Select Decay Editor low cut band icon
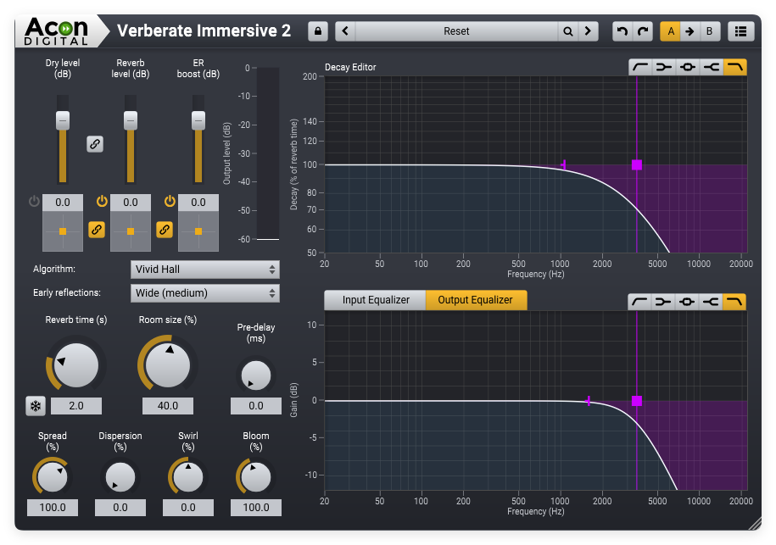The height and width of the screenshot is (545, 776). 640,67
